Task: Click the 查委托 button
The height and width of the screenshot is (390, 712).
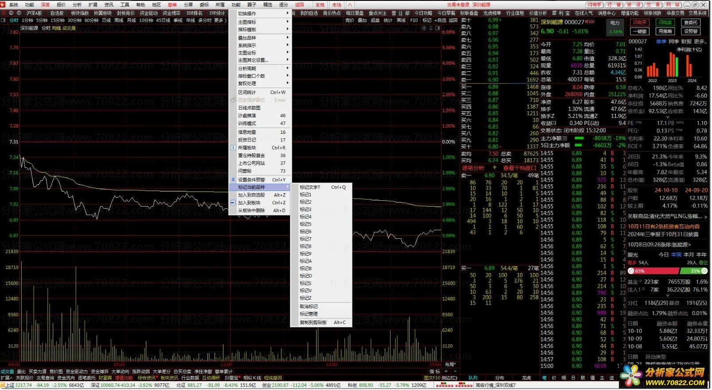Action: [691, 22]
